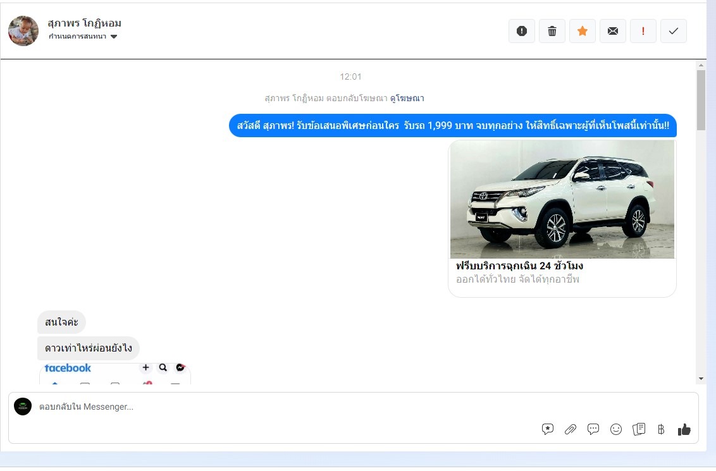Toggle the red exclamation priority flag

click(x=643, y=31)
